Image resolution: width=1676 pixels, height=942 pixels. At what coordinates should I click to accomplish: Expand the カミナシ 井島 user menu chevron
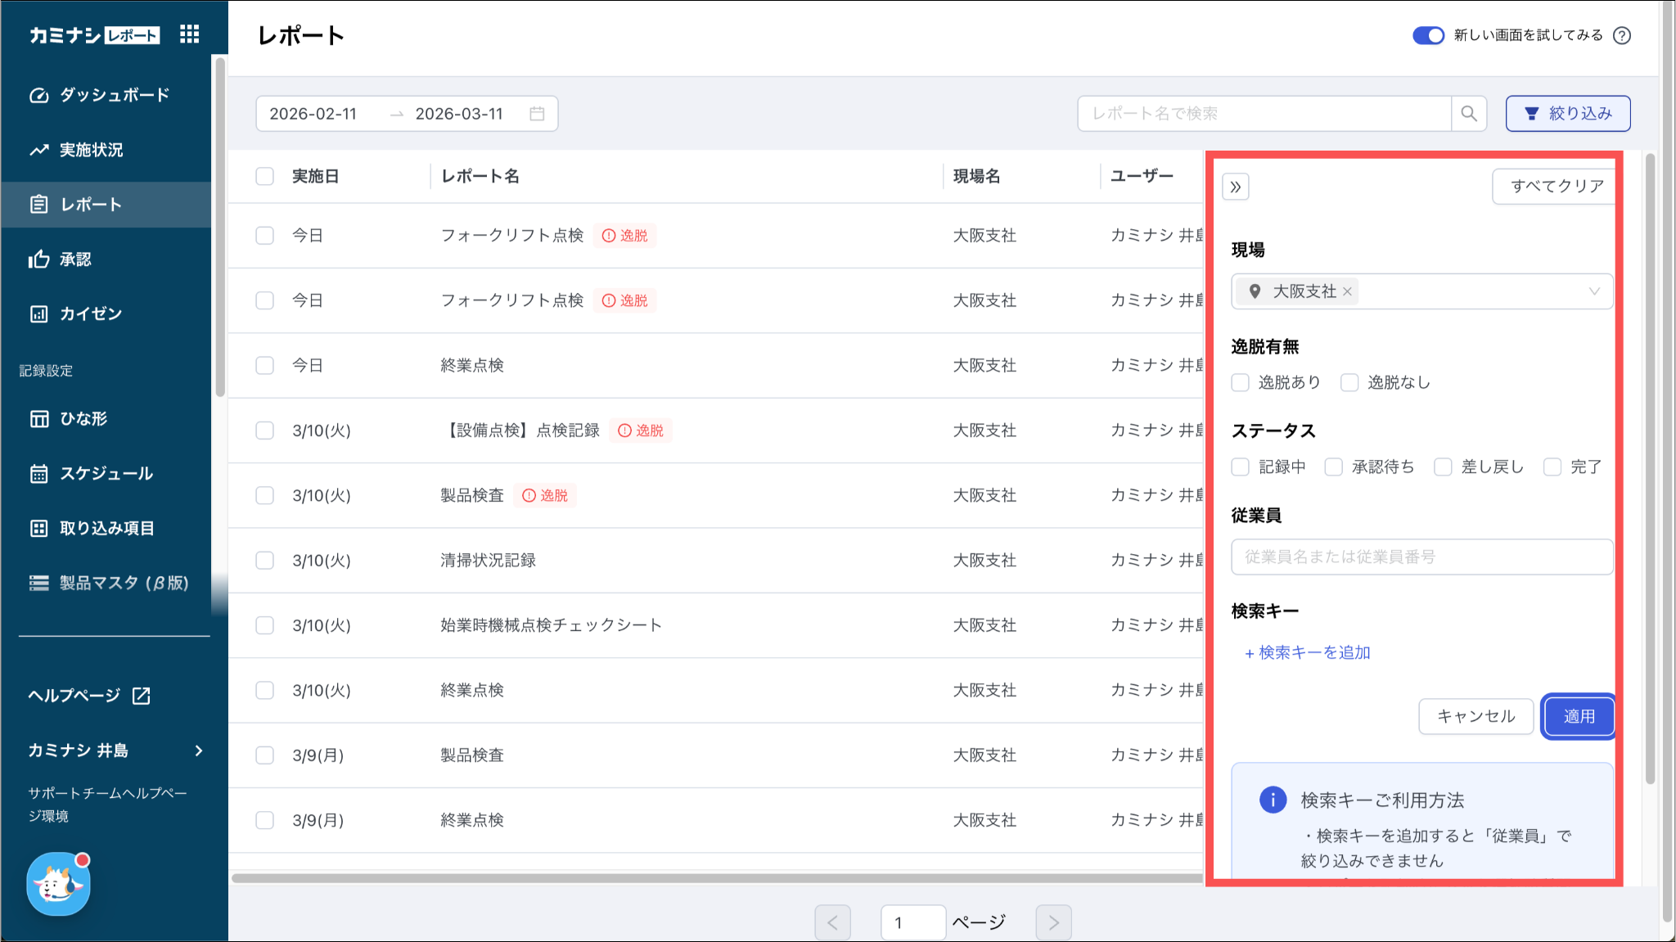pyautogui.click(x=199, y=750)
